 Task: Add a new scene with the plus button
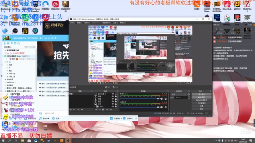tap(71, 110)
